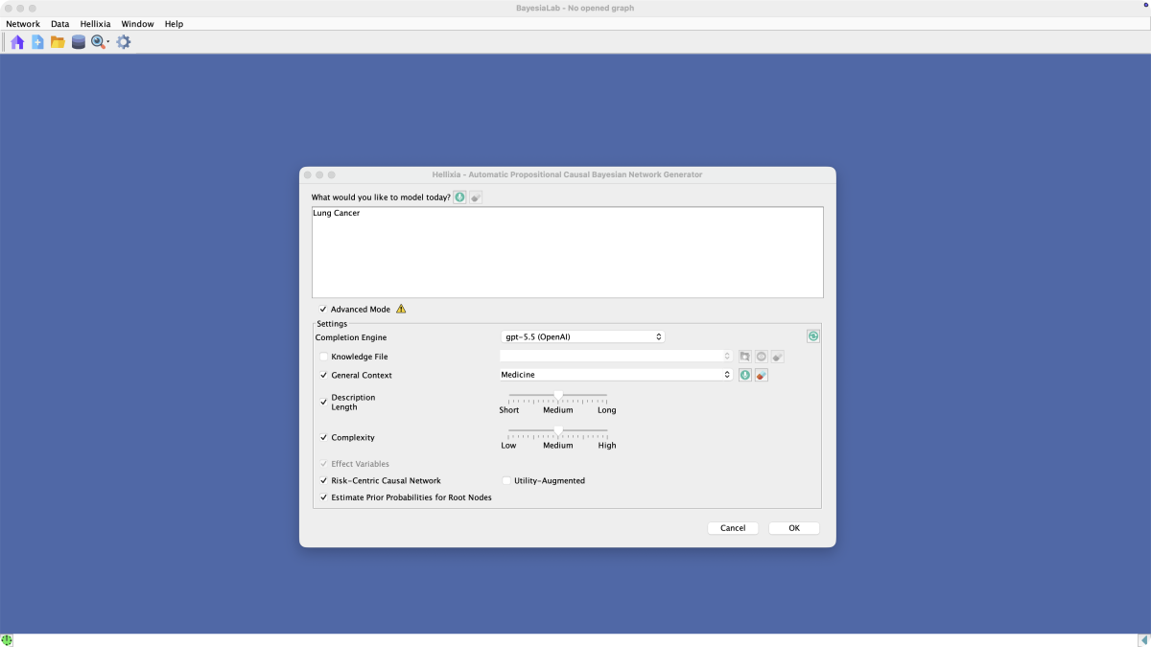Click the microphone icon beside the model question
This screenshot has height=647, width=1151.
coord(460,196)
